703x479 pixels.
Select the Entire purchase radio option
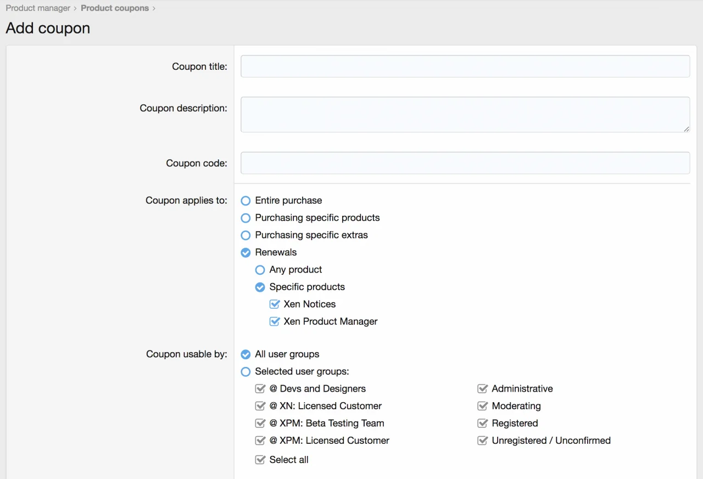coord(246,201)
